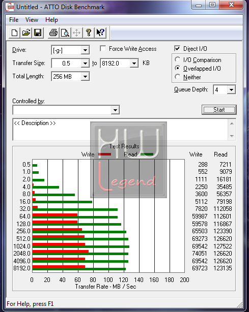Maximize the ATTO Disk Benchmark window
The image size is (249, 312).
[212, 5]
